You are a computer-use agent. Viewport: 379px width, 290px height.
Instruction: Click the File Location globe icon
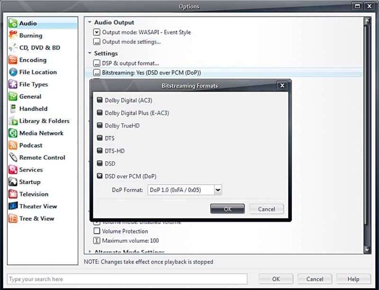click(x=13, y=72)
